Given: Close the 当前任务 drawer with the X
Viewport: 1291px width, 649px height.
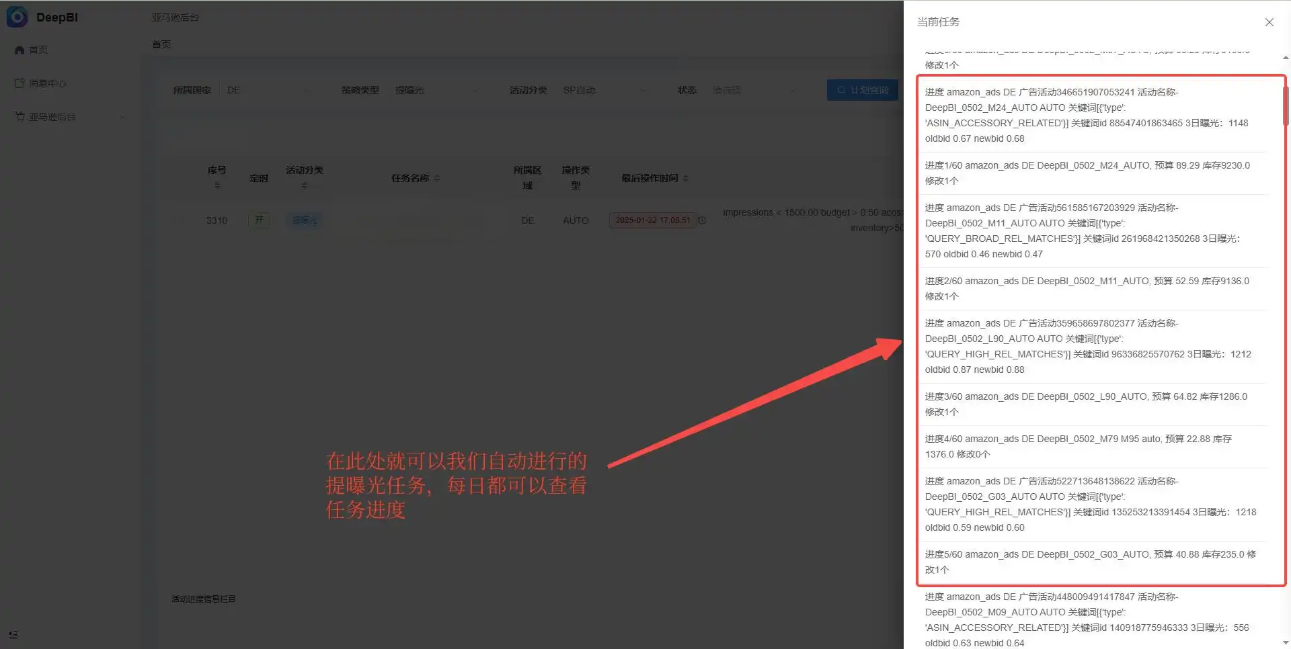Looking at the screenshot, I should (x=1269, y=22).
